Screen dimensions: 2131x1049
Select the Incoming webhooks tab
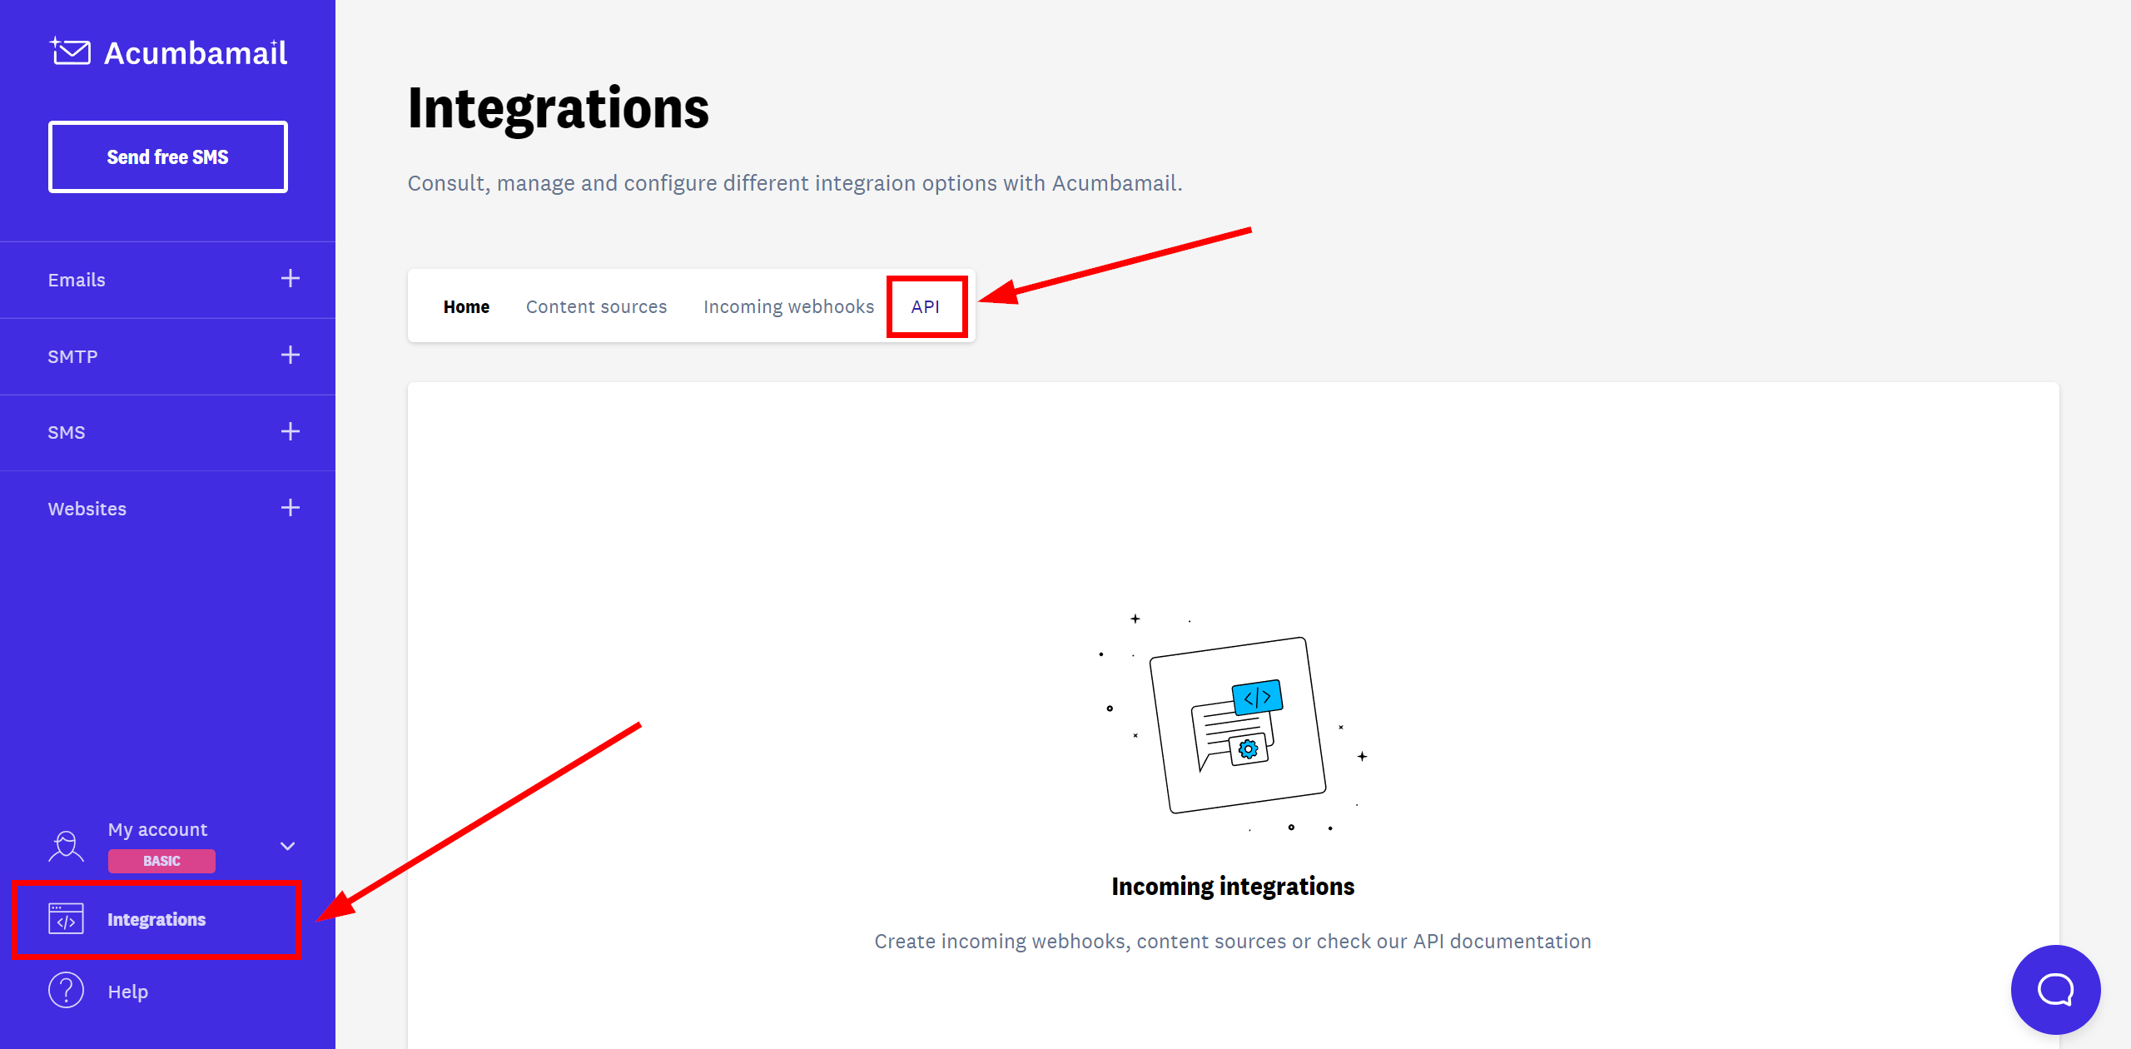click(x=788, y=306)
